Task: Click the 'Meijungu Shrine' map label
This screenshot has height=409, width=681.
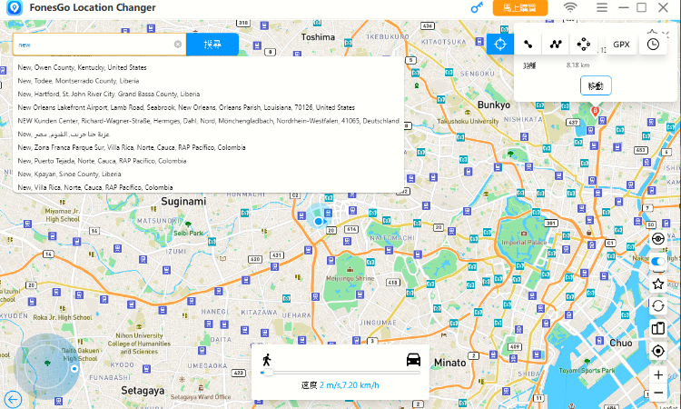Action: [350, 278]
